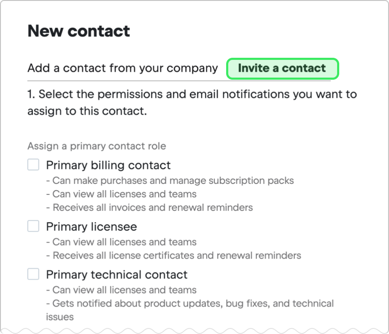Image resolution: width=389 pixels, height=334 pixels.
Task: Enable the Primary licensee checkbox
Action: 33,226
